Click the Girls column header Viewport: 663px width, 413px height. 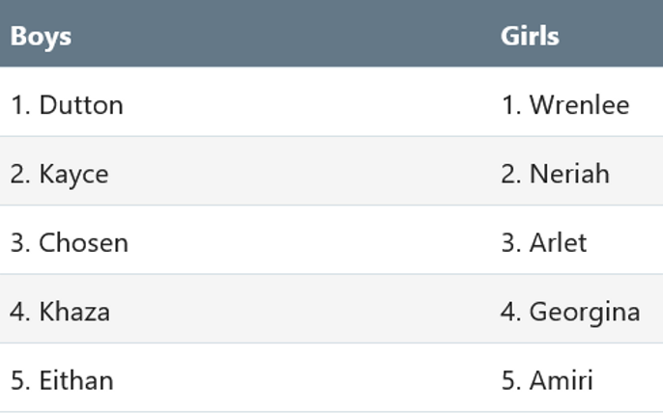[x=530, y=36]
